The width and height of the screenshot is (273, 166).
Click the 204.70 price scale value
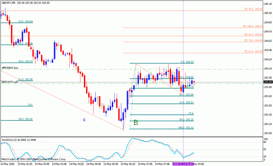[x=268, y=31]
